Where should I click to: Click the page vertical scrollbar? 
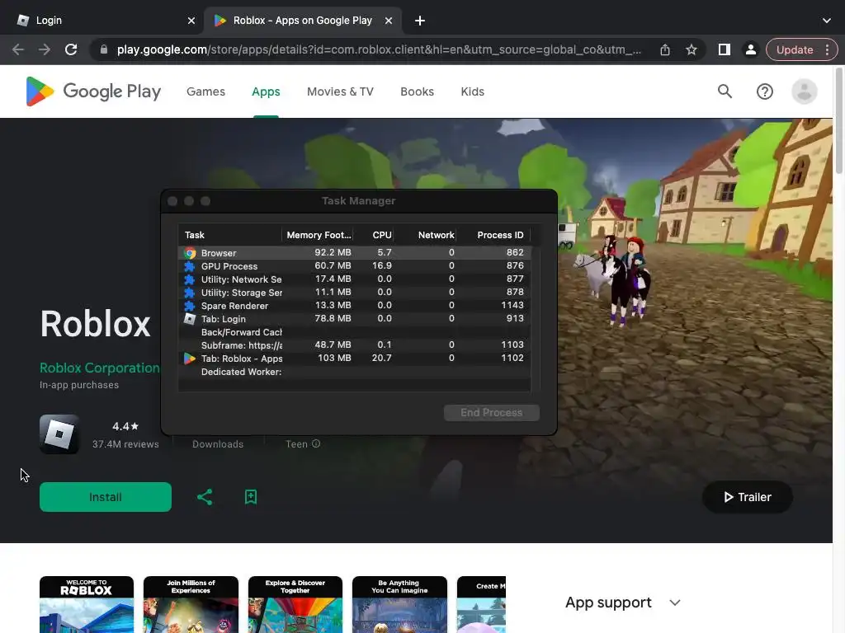(x=838, y=120)
